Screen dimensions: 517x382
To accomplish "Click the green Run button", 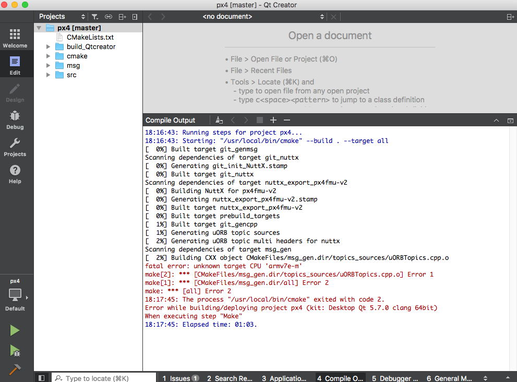I will click(15, 330).
